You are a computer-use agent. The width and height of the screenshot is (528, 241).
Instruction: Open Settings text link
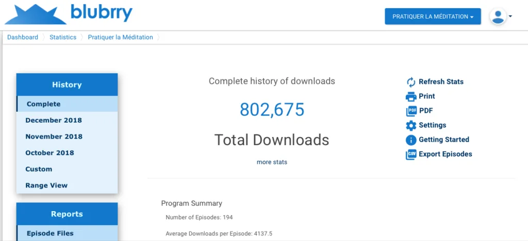[x=433, y=125]
